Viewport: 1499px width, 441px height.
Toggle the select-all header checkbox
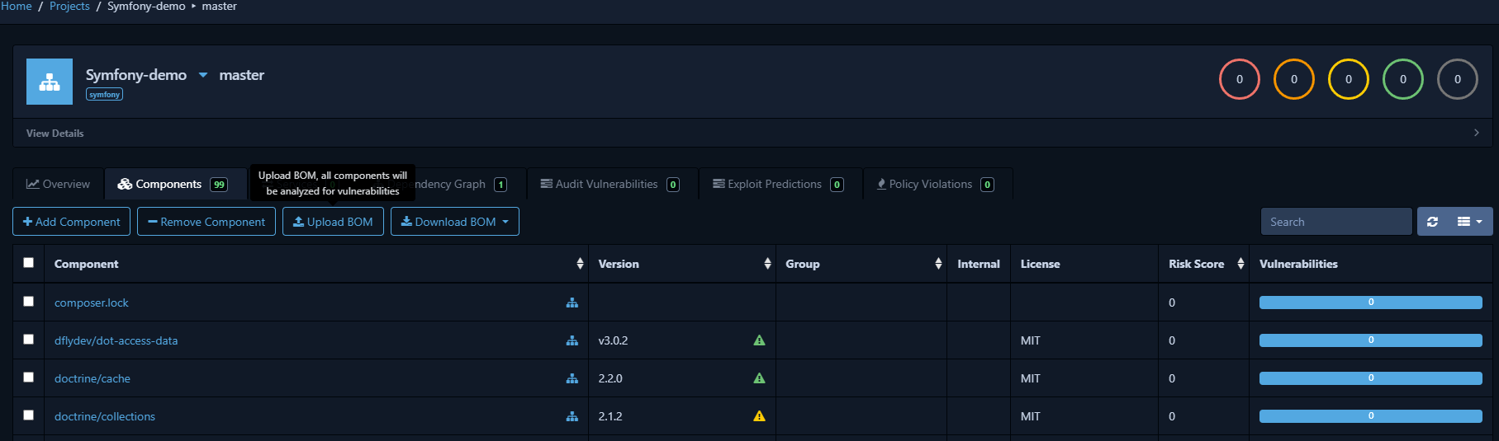coord(29,263)
